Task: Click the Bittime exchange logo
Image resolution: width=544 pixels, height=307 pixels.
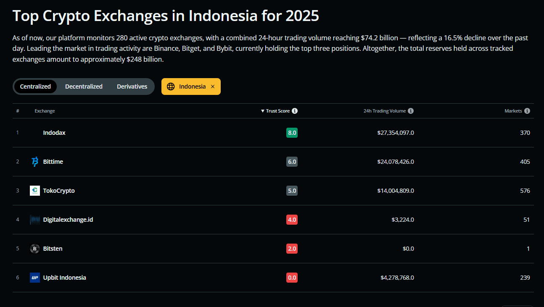Action: [34, 161]
